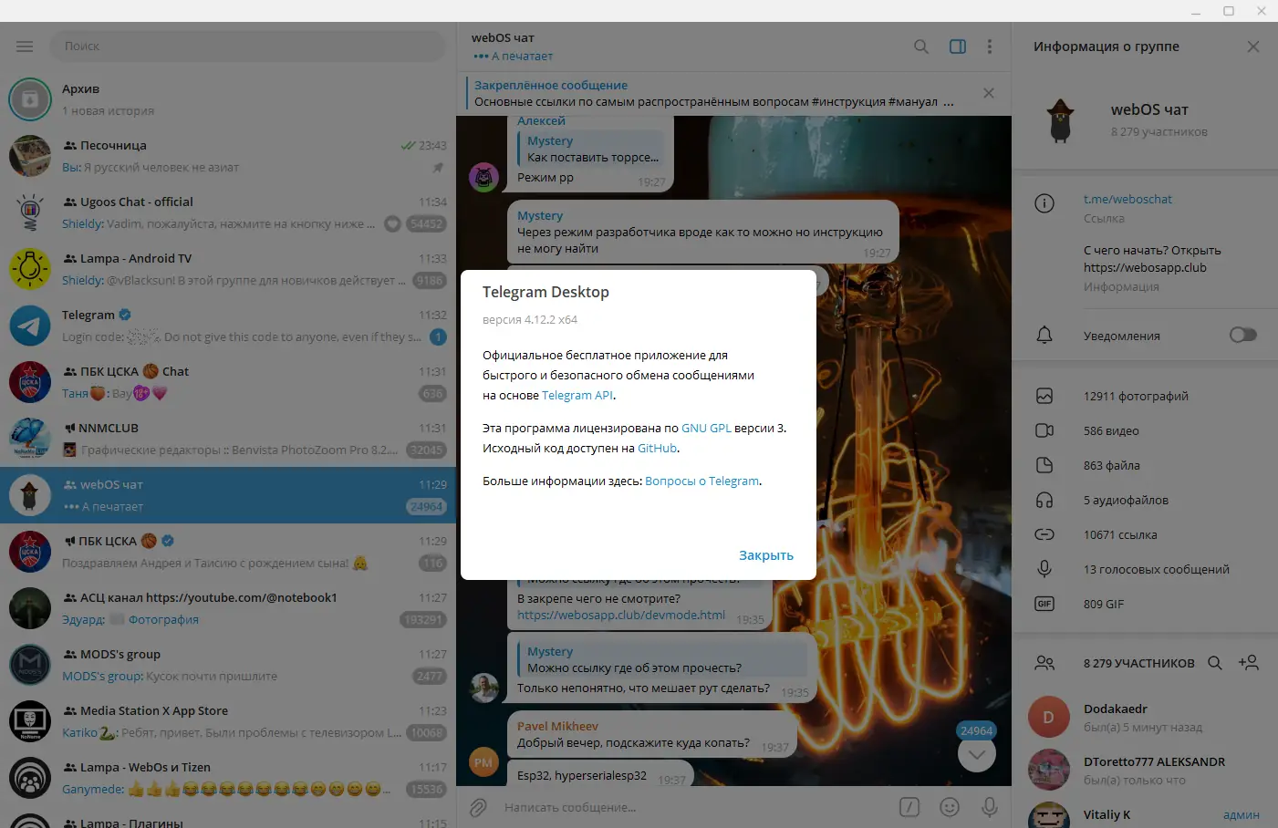Click the webOS чат header title

tap(503, 37)
